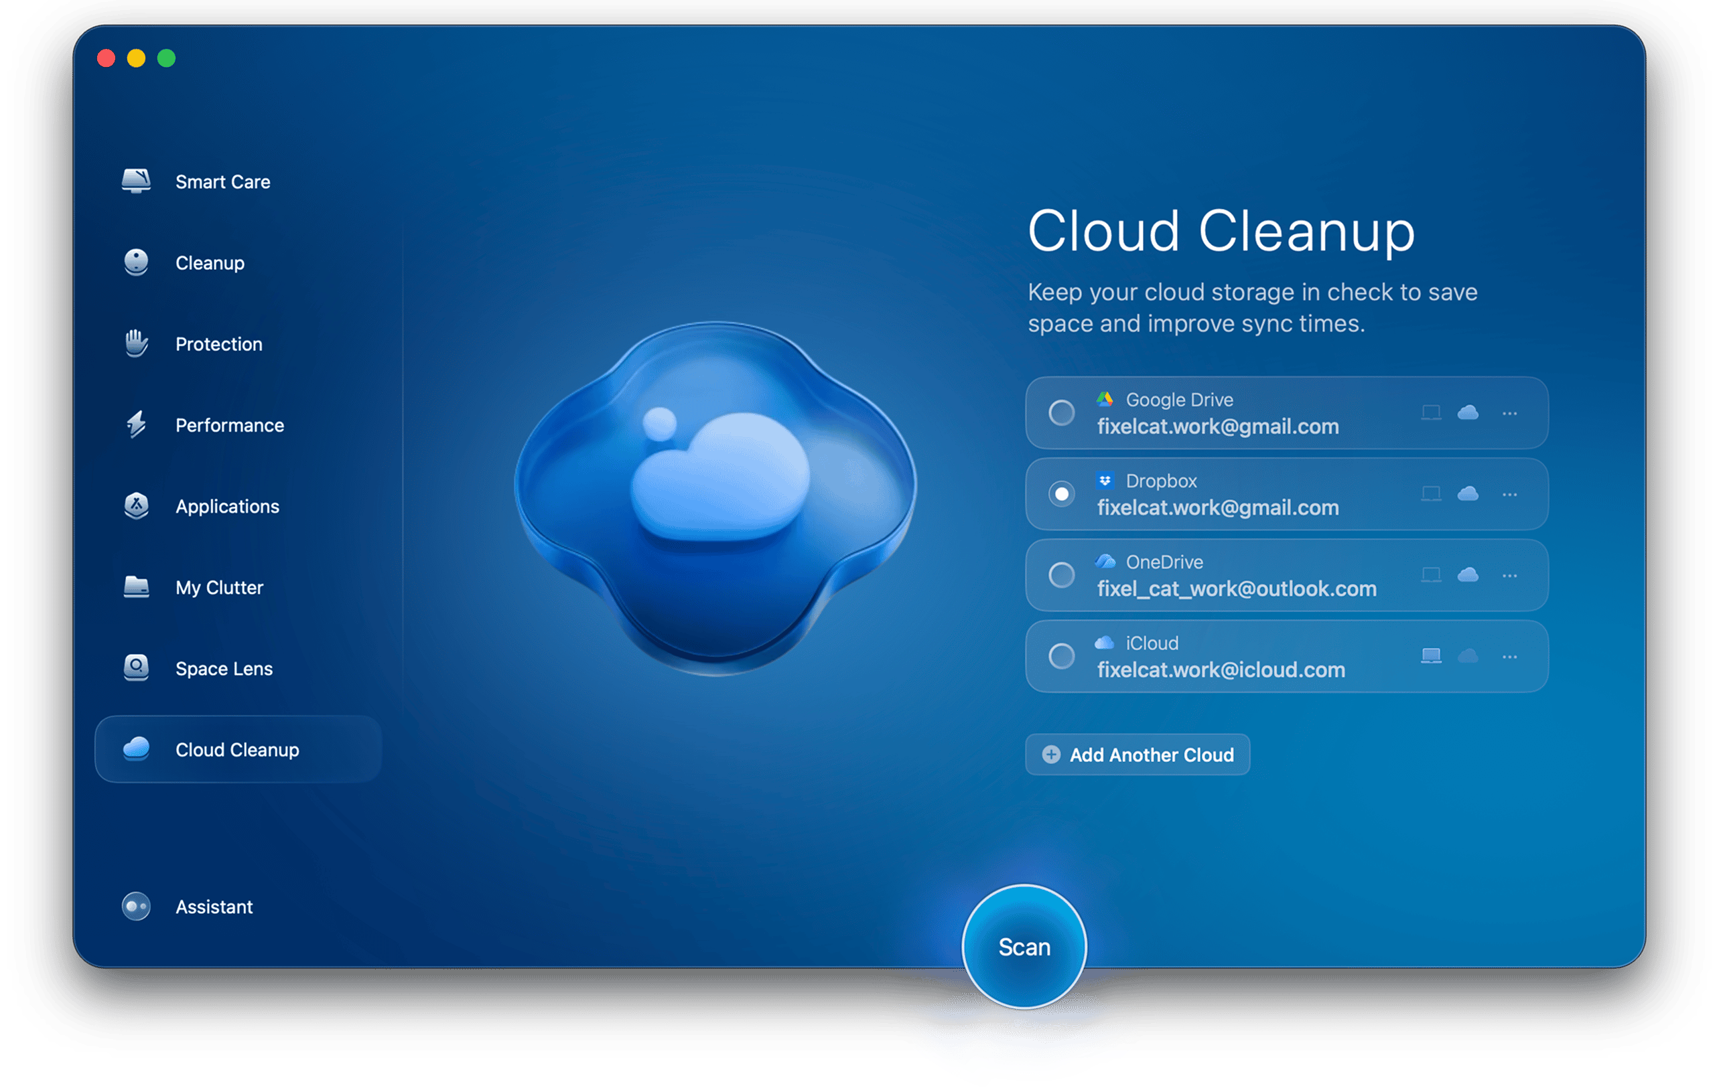Start scanning with the Scan button

[1024, 947]
